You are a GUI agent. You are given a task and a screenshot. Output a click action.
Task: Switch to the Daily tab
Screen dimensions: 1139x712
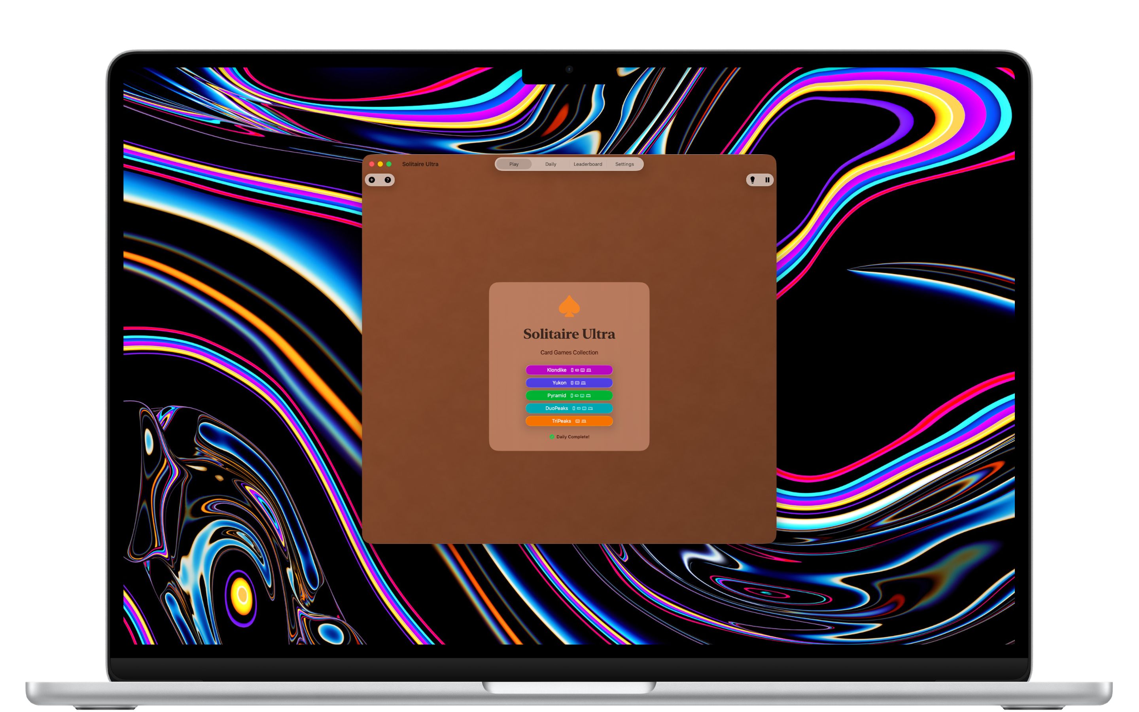pos(551,164)
